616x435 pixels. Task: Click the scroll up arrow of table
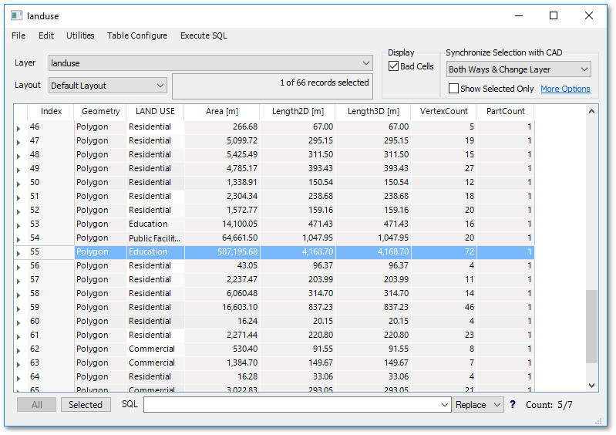tap(591, 112)
